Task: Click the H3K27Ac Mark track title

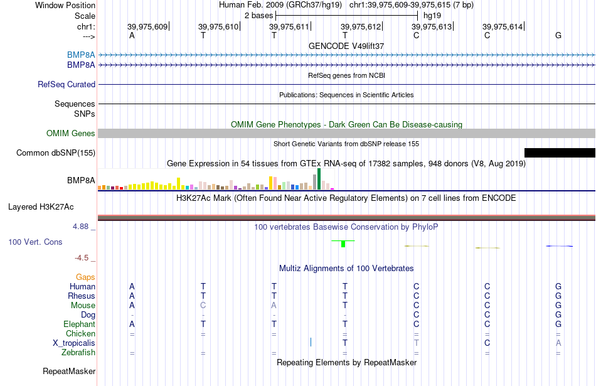Action: [x=346, y=198]
